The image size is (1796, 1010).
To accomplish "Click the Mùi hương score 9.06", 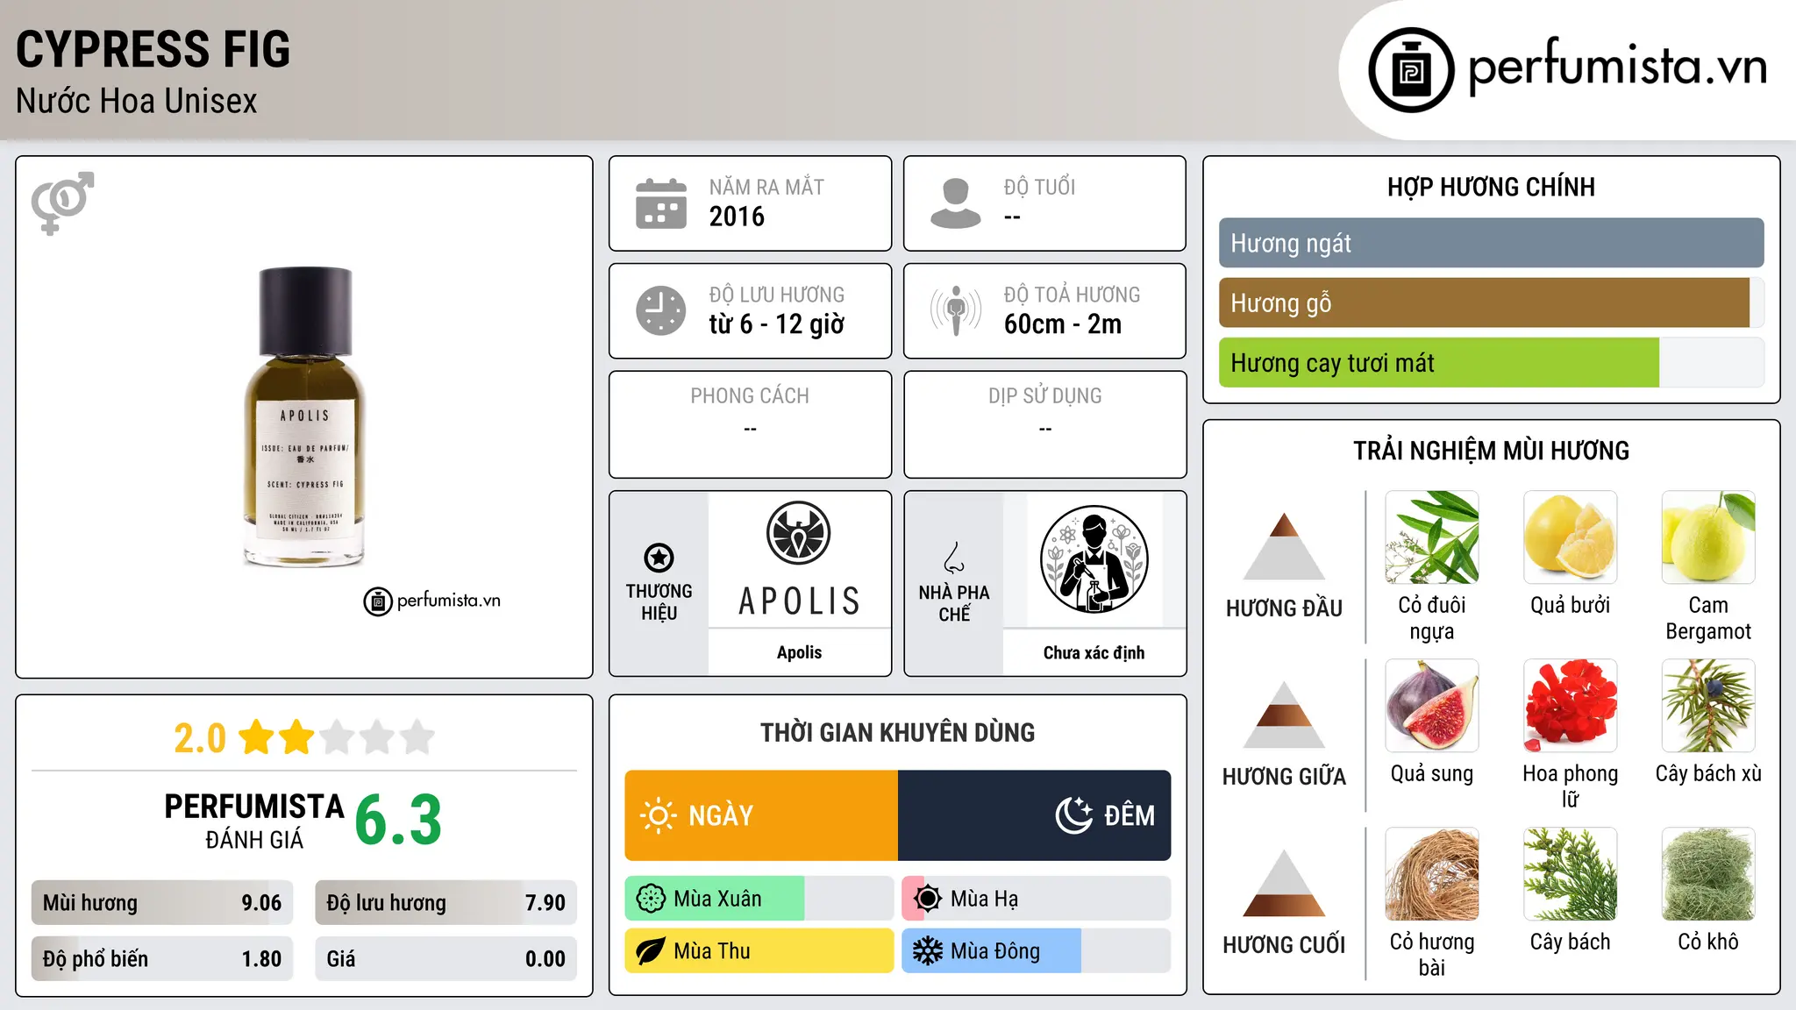I will pos(261,903).
